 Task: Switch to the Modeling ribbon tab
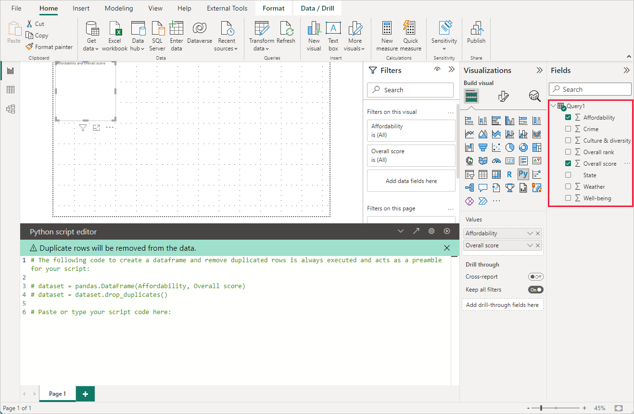(118, 8)
